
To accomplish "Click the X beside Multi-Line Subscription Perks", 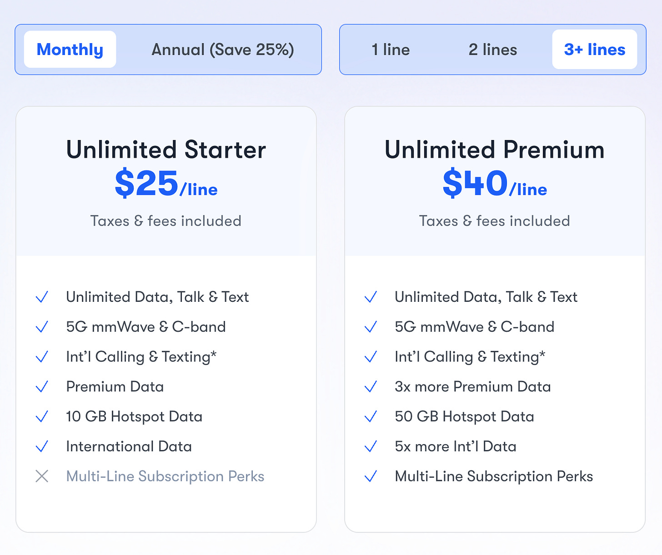I will 41,476.
